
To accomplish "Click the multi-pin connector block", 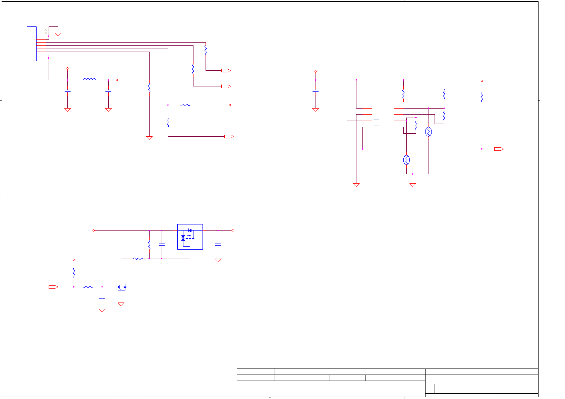I will [32, 44].
